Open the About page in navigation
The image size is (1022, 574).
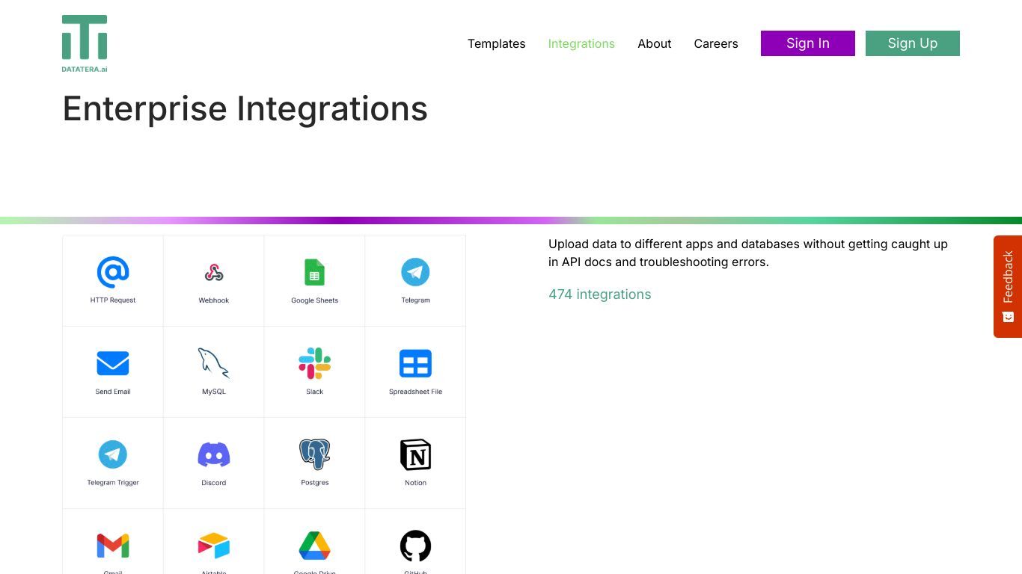[x=655, y=43]
